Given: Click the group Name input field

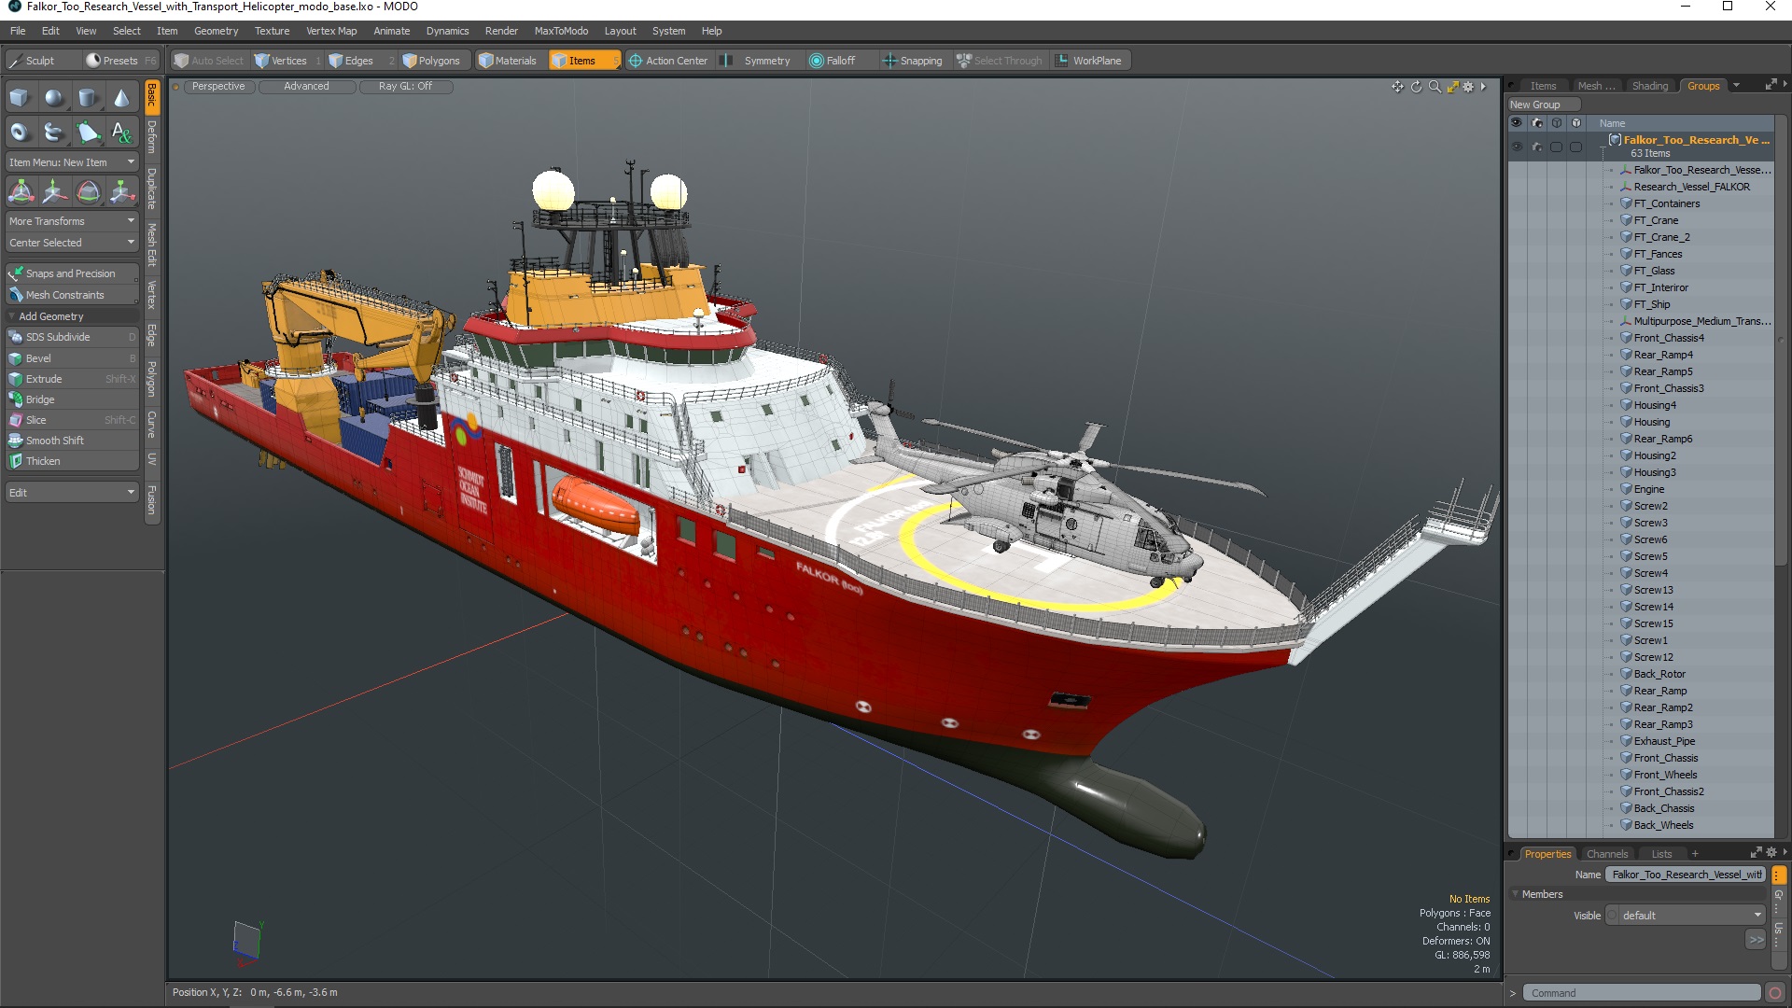Looking at the screenshot, I should (1686, 875).
